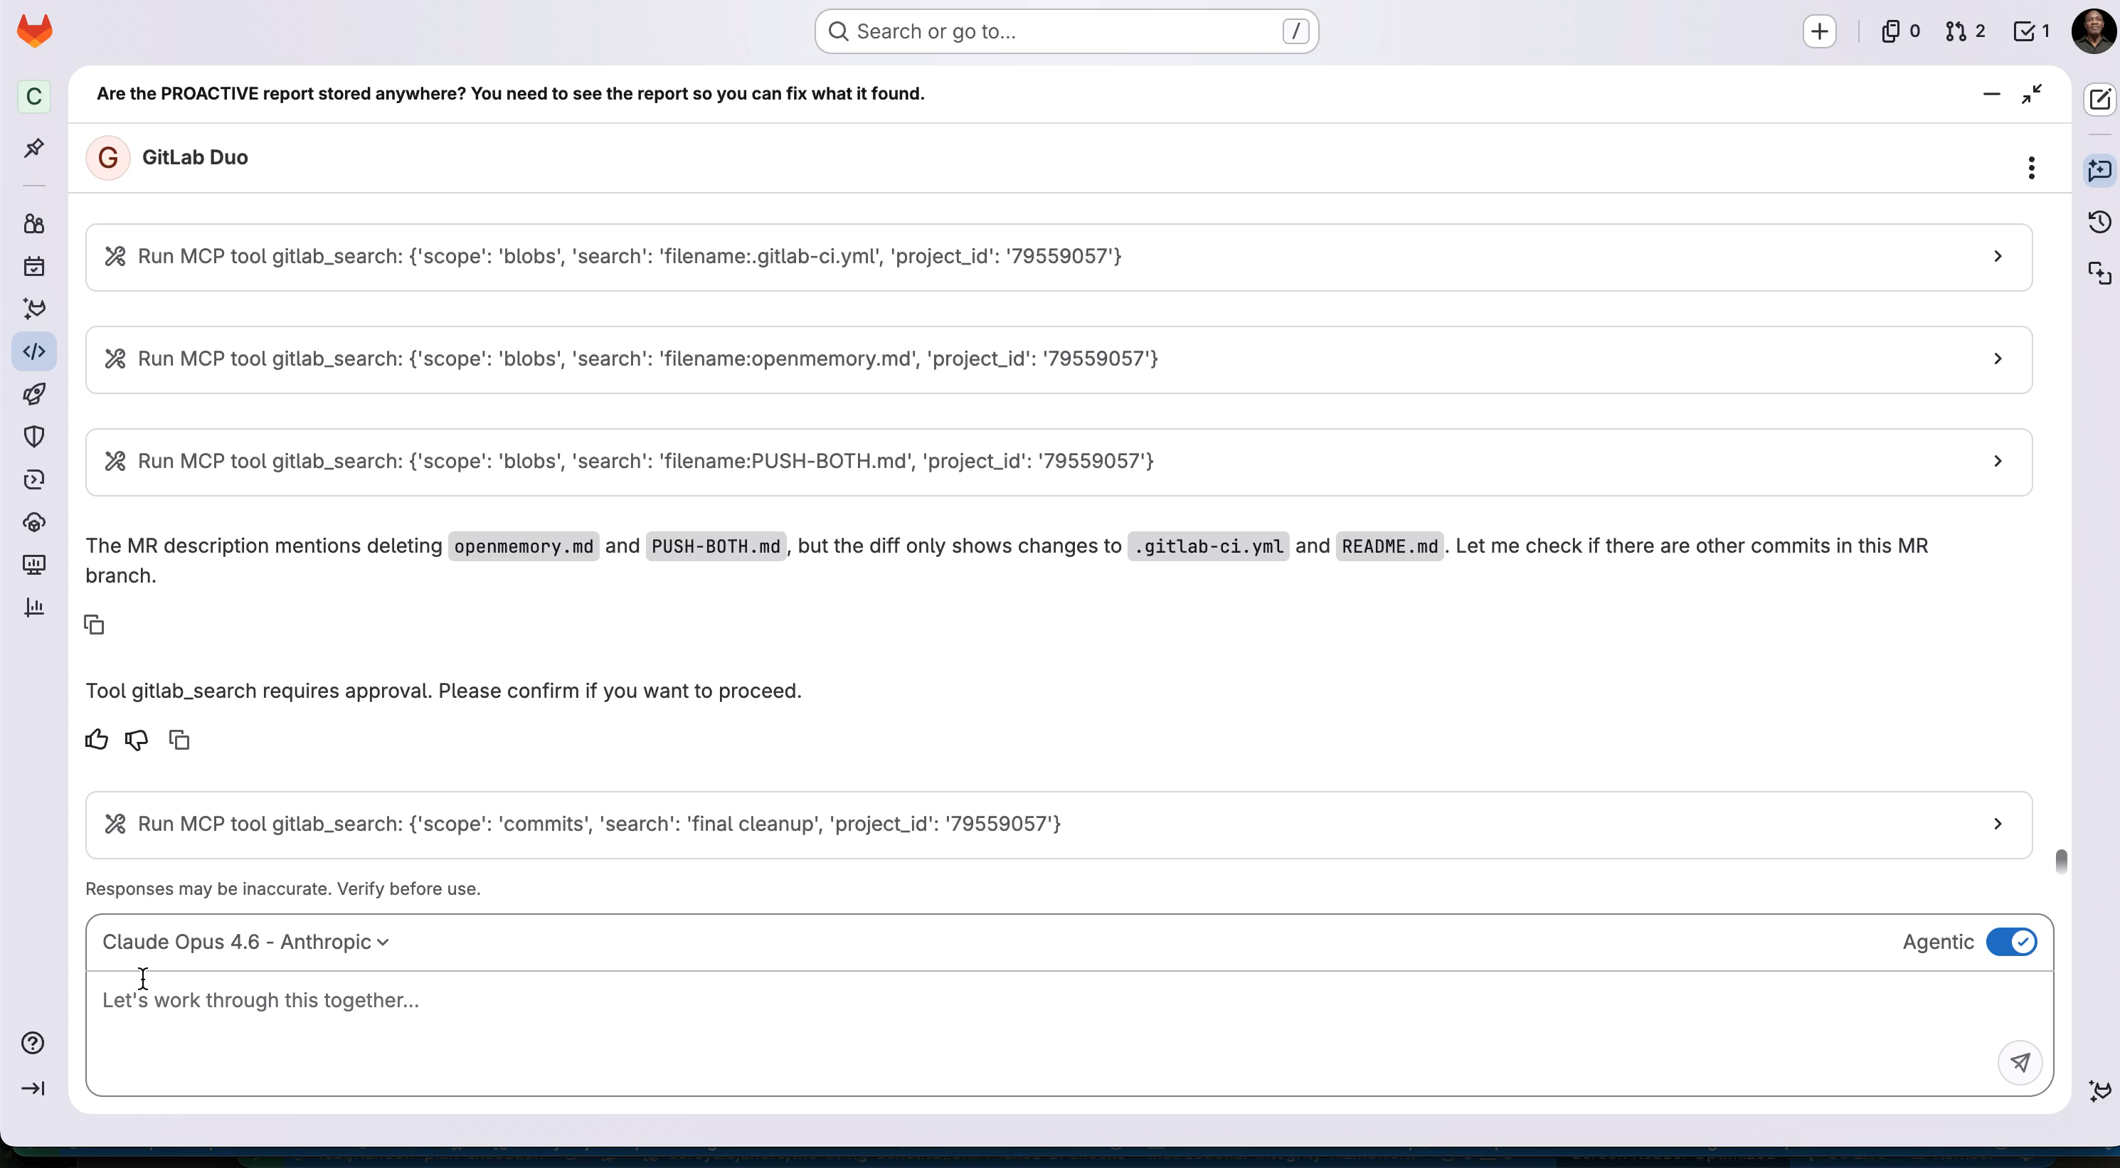2120x1168 pixels.
Task: Open the to-do list counter button
Action: pos(2031,31)
